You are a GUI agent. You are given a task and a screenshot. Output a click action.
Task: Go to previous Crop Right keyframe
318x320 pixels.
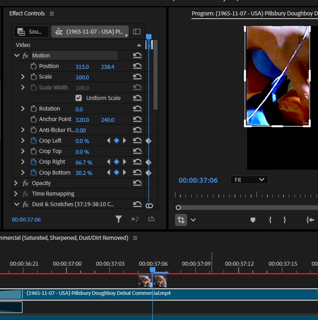(109, 162)
